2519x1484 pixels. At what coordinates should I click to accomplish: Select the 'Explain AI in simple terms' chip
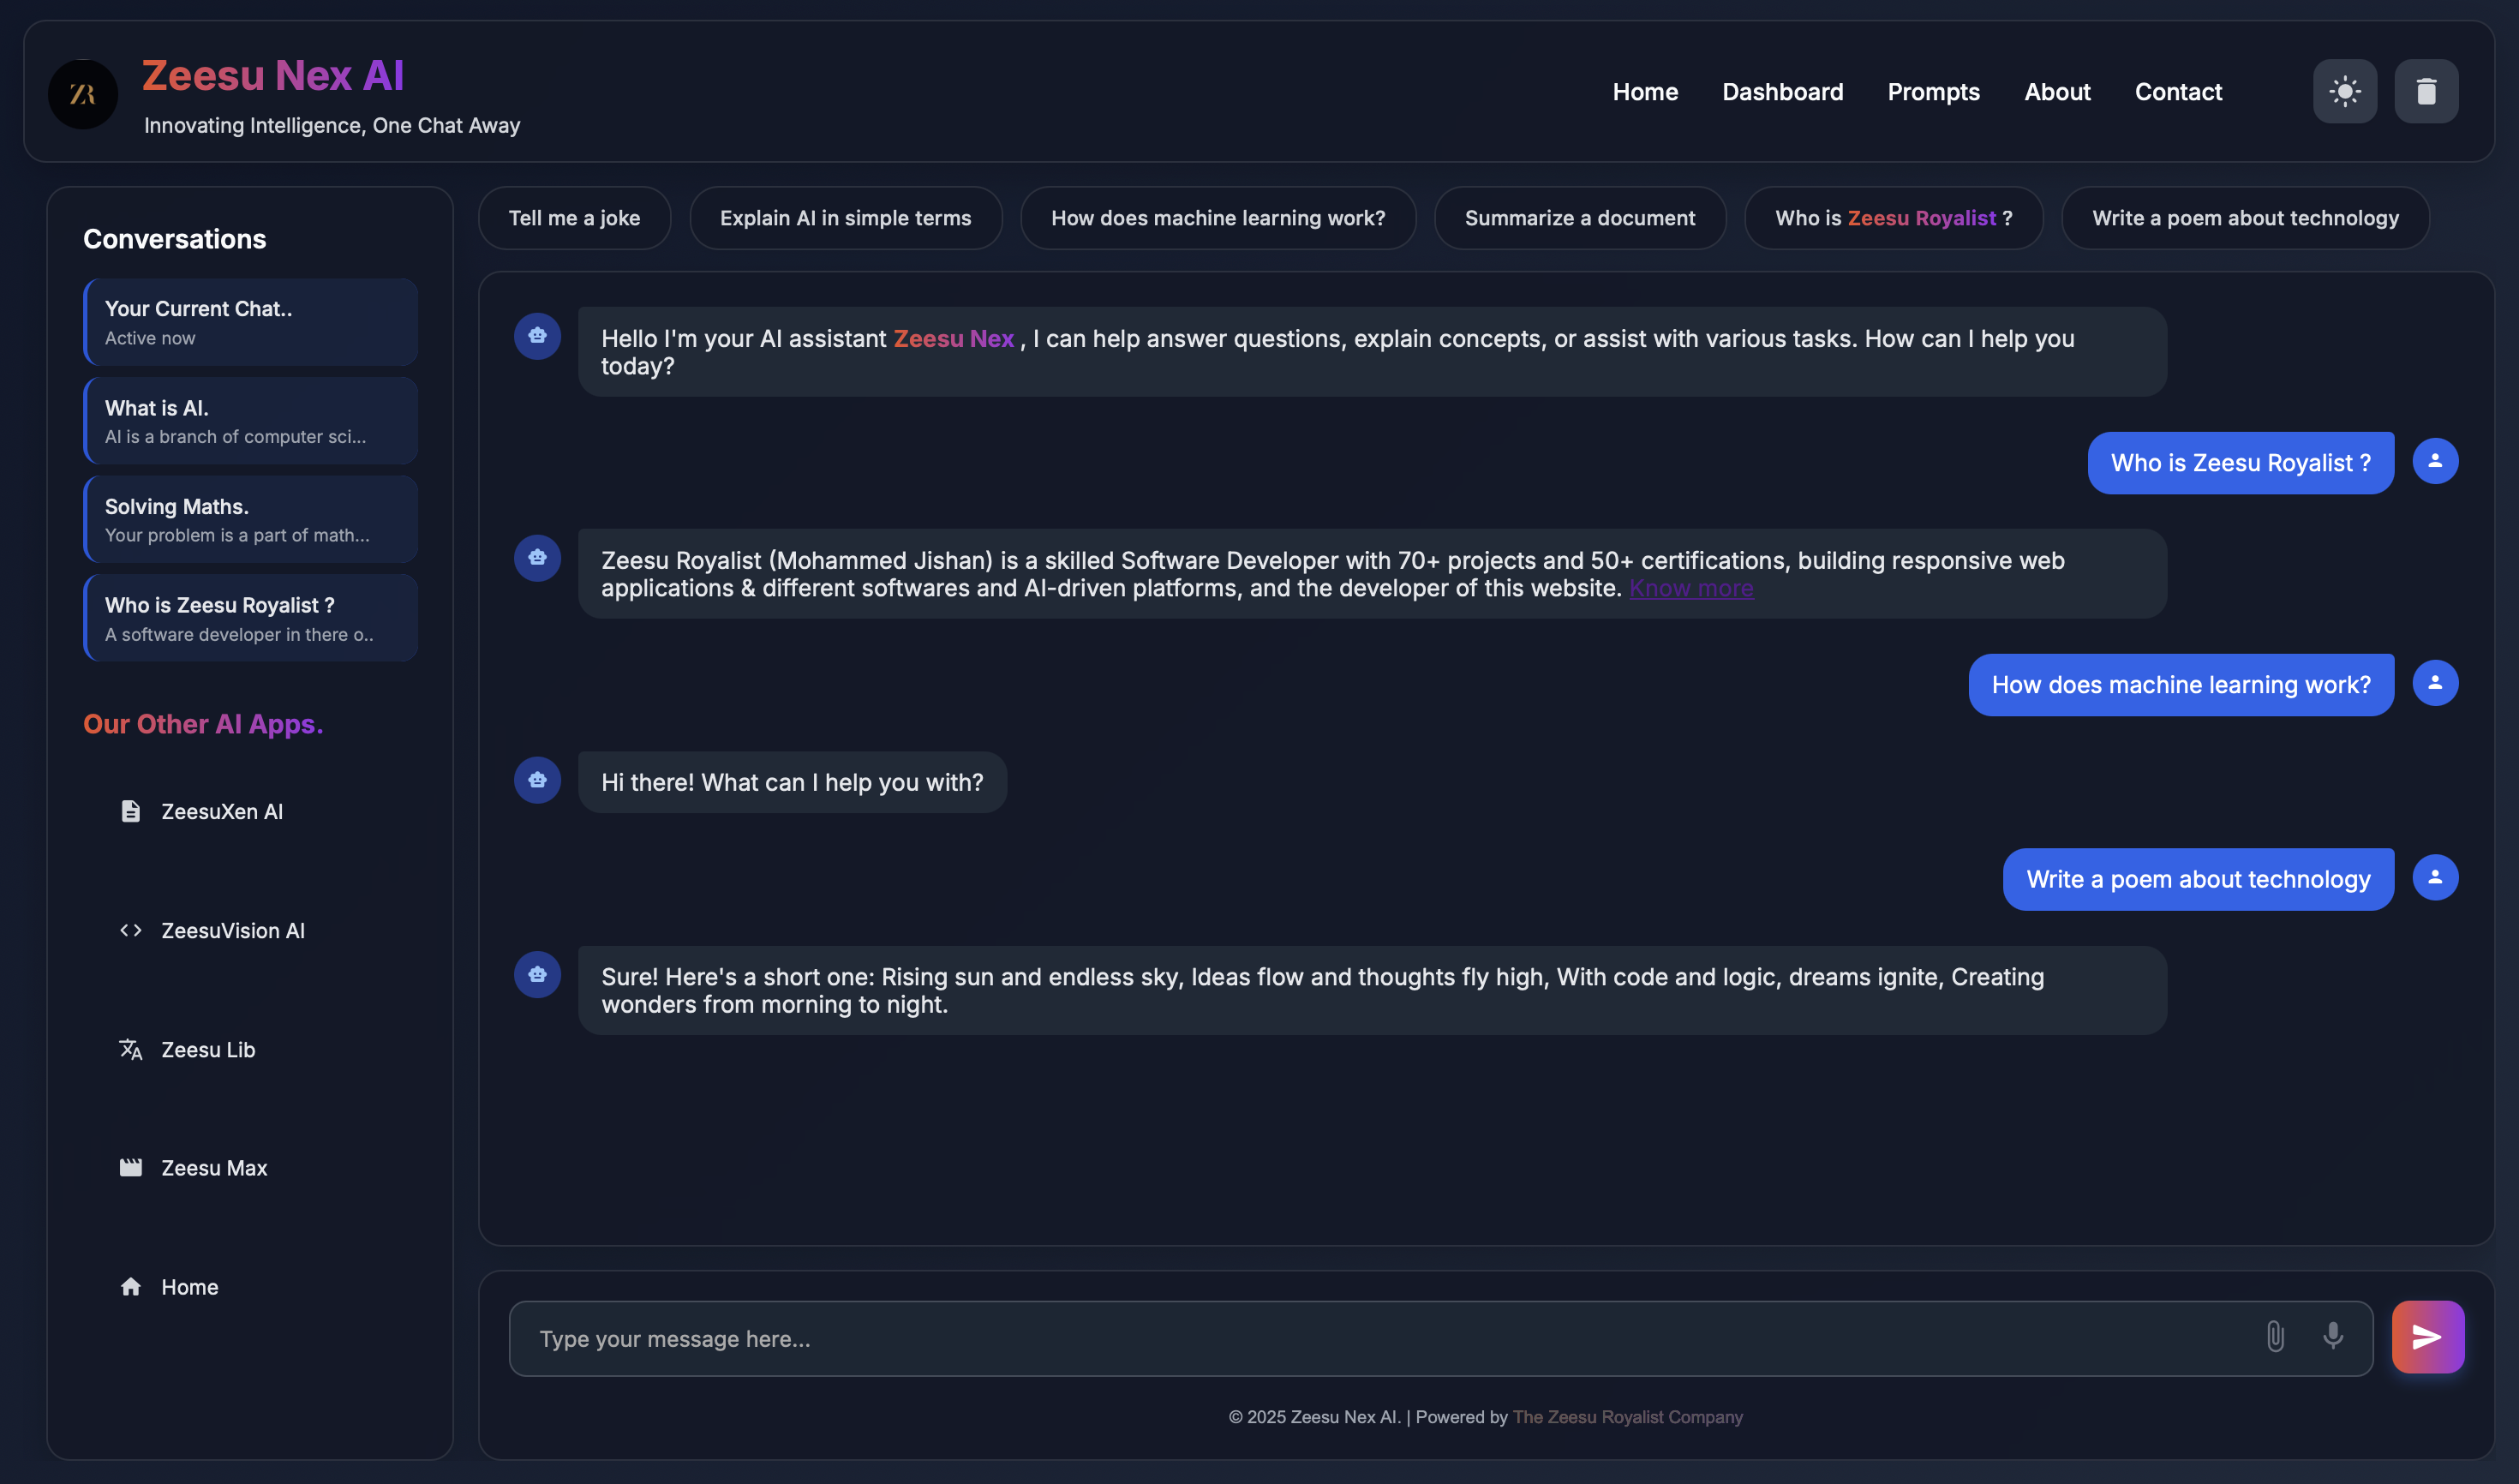coord(845,218)
